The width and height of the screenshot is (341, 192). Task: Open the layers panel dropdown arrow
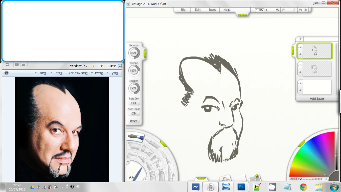(301, 39)
